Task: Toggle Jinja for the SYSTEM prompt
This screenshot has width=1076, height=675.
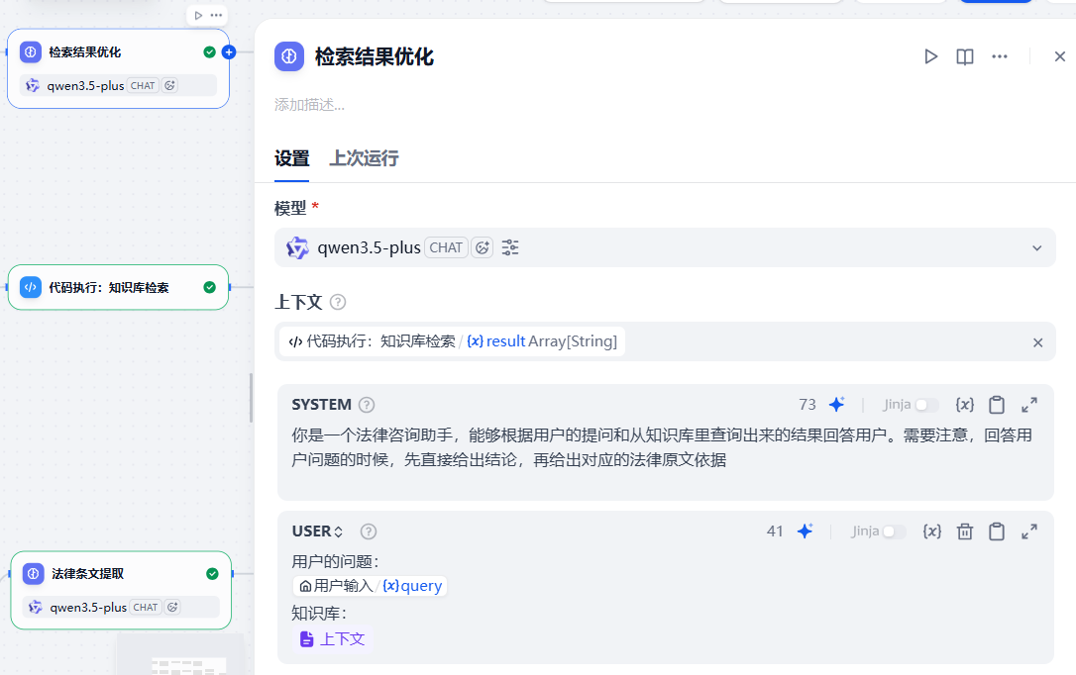Action: [926, 405]
